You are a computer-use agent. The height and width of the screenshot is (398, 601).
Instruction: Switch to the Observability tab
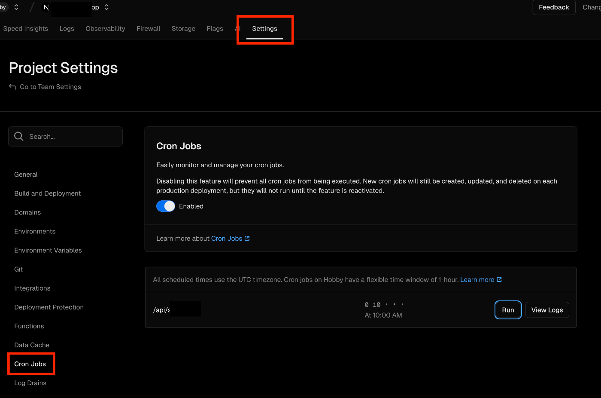105,28
